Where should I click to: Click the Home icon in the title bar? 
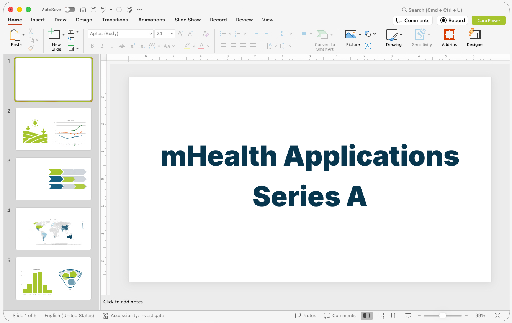(x=83, y=10)
